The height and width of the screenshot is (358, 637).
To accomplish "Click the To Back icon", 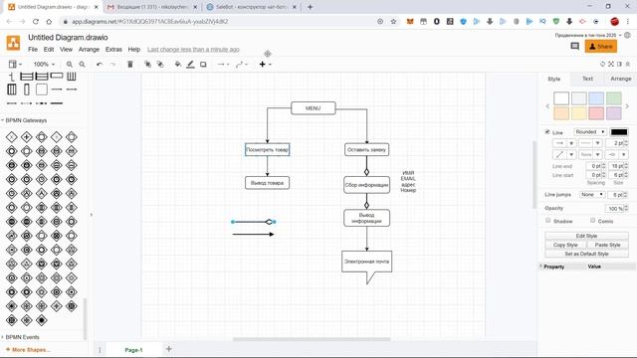I will (160, 64).
